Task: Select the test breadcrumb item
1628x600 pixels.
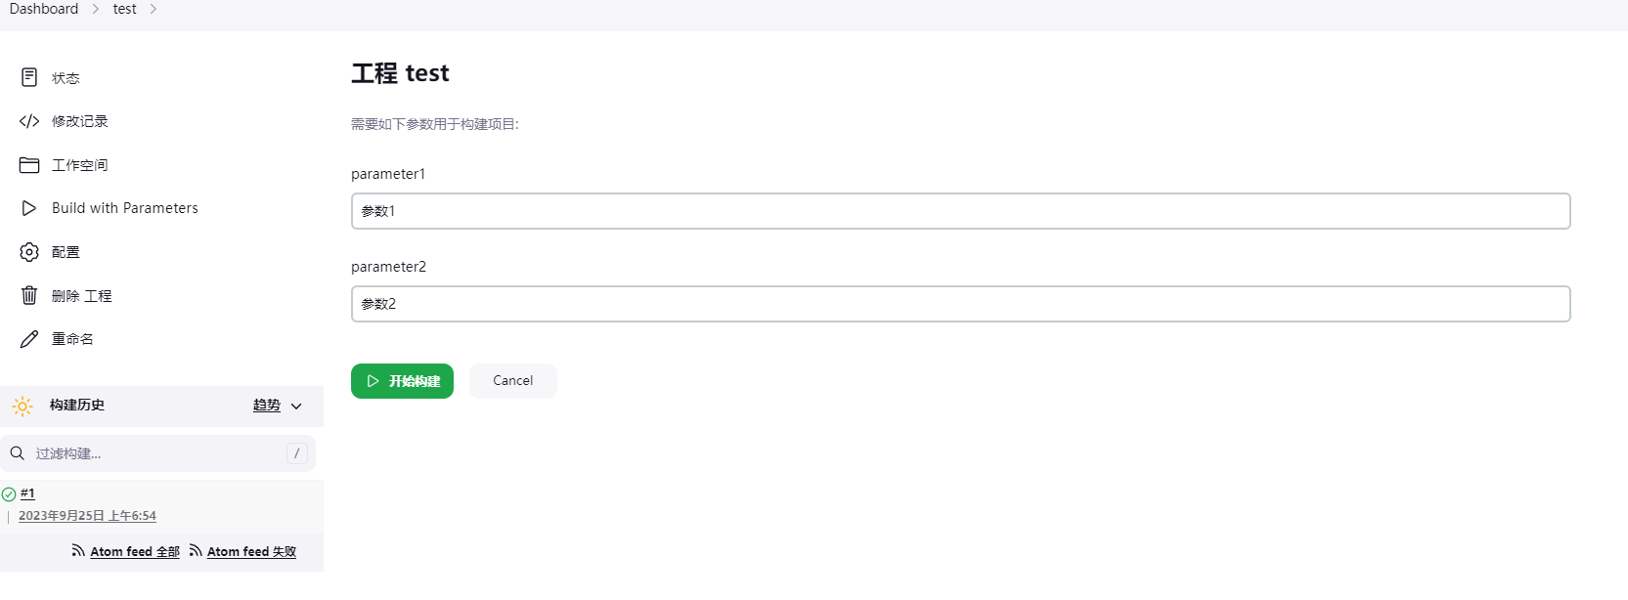Action: point(125,9)
